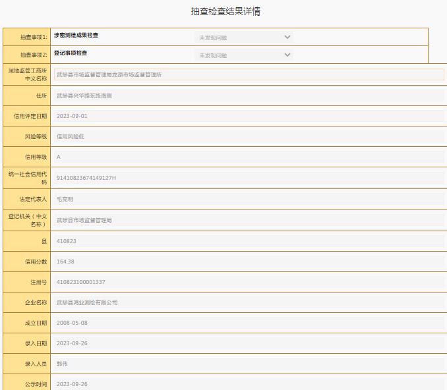Click the 法定代表人 field showing 毛克明

(249, 199)
